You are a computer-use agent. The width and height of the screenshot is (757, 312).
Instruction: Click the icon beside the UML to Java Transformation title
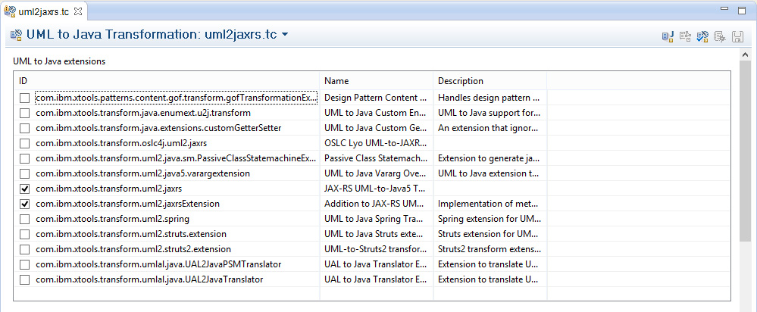(x=17, y=35)
